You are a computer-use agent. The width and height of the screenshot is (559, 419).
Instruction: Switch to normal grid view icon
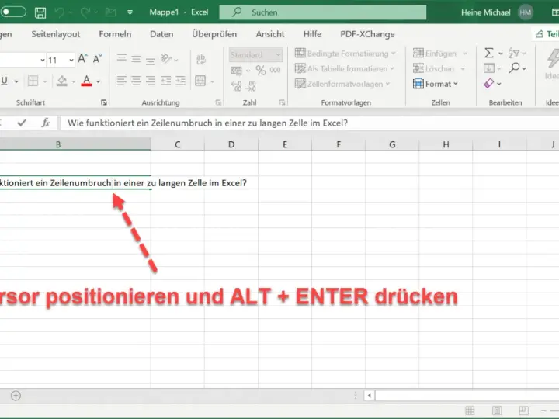click(x=470, y=410)
